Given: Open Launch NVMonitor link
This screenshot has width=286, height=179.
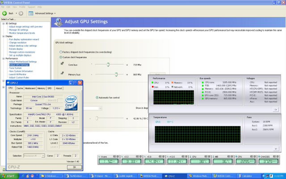Looking at the screenshot, I should (17, 75).
